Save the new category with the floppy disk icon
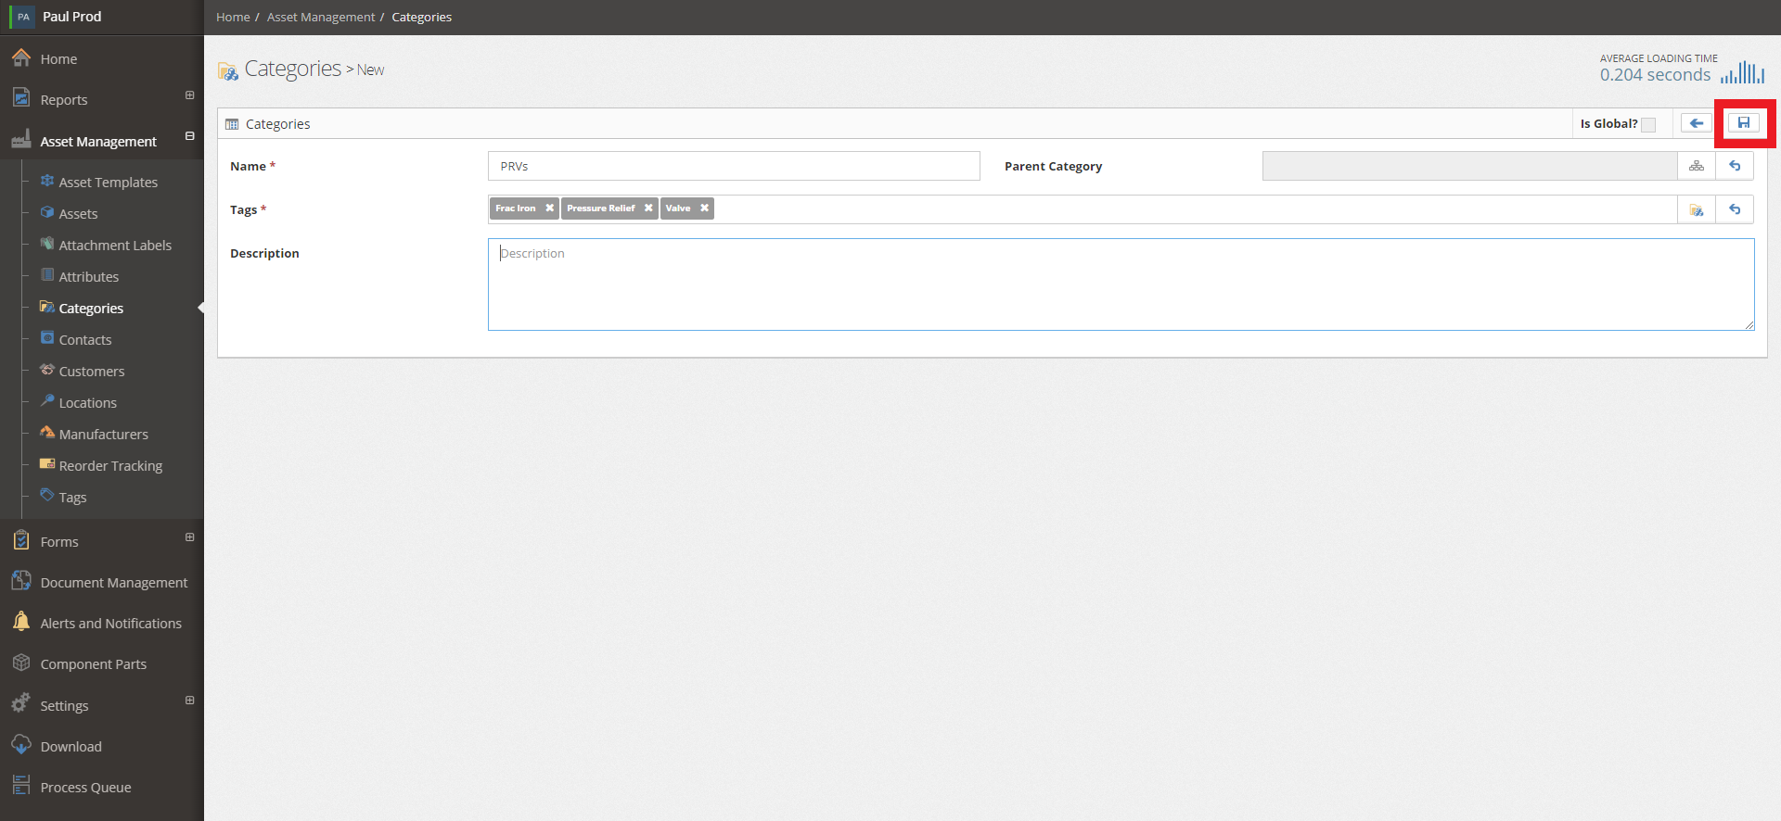Screen dimensions: 1781x821 click(x=1744, y=123)
